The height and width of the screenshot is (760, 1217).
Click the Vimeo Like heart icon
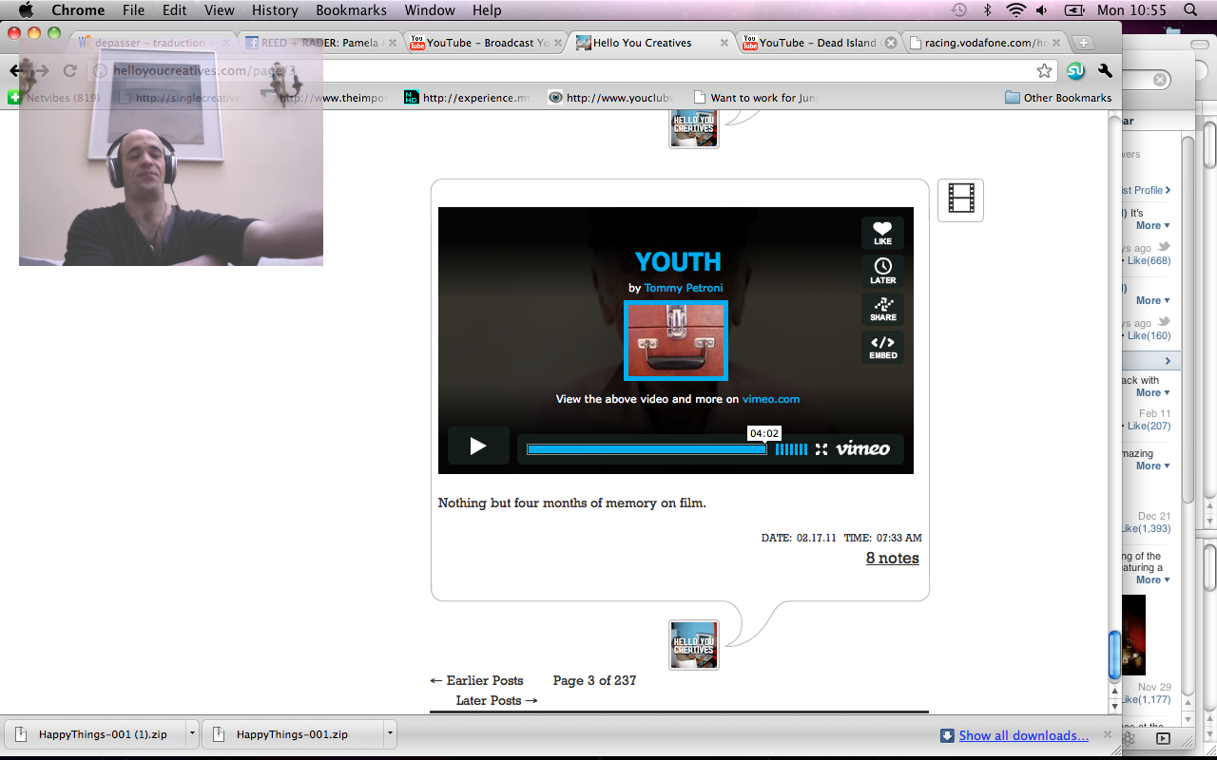coord(882,232)
